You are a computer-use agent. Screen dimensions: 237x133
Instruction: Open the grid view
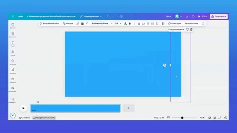(215, 117)
